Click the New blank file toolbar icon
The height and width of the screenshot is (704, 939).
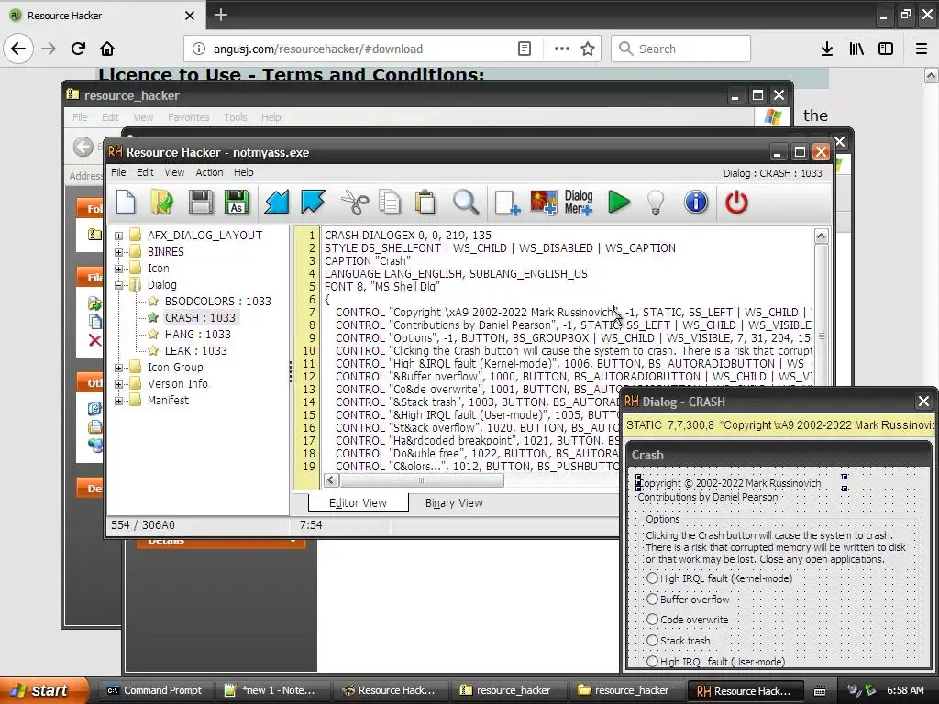tap(126, 203)
